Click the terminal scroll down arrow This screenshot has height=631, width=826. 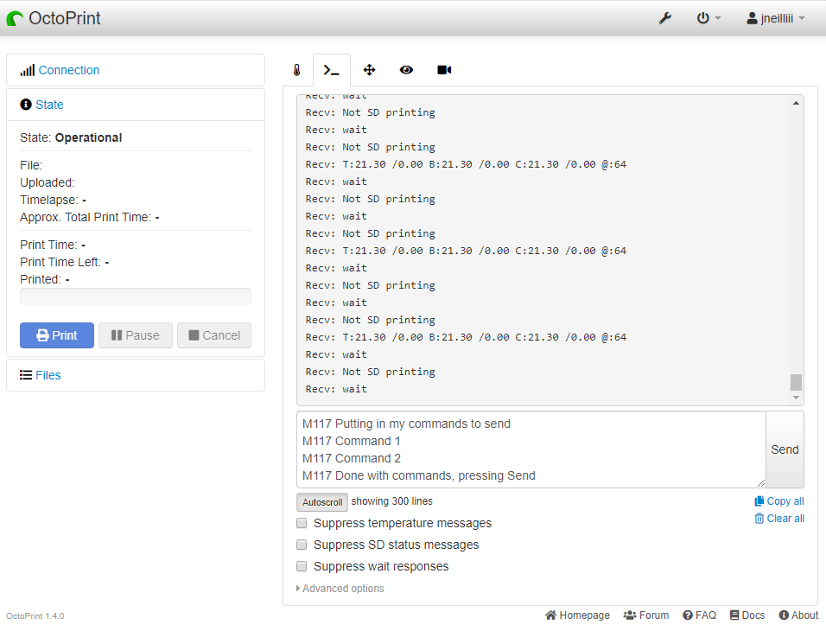coord(796,398)
